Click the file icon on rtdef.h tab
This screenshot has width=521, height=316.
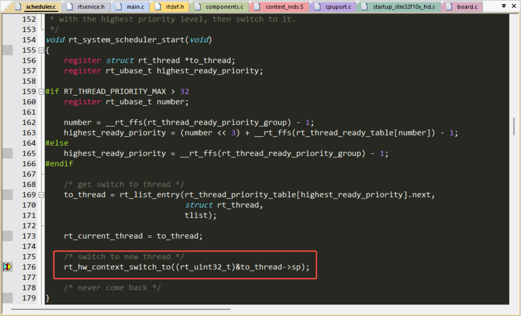coord(158,7)
